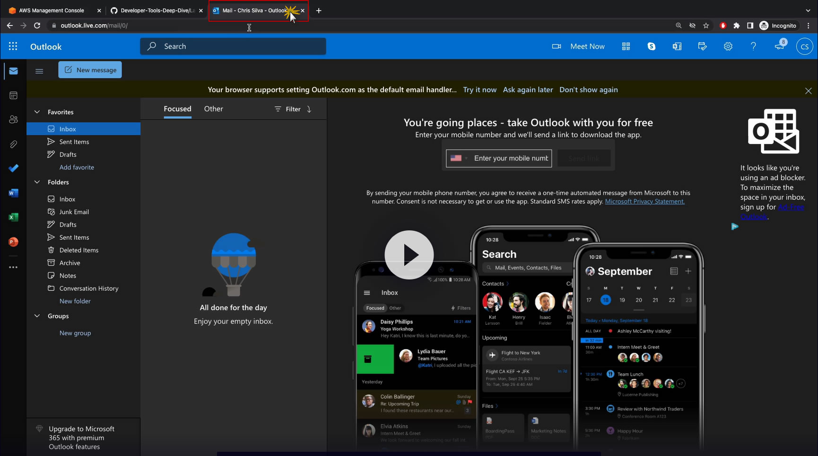Open a new browser tab
This screenshot has width=818, height=456.
click(x=319, y=10)
